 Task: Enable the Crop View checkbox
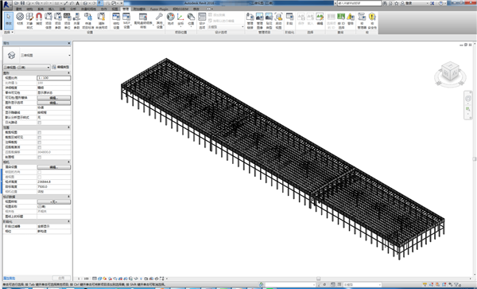click(x=39, y=132)
